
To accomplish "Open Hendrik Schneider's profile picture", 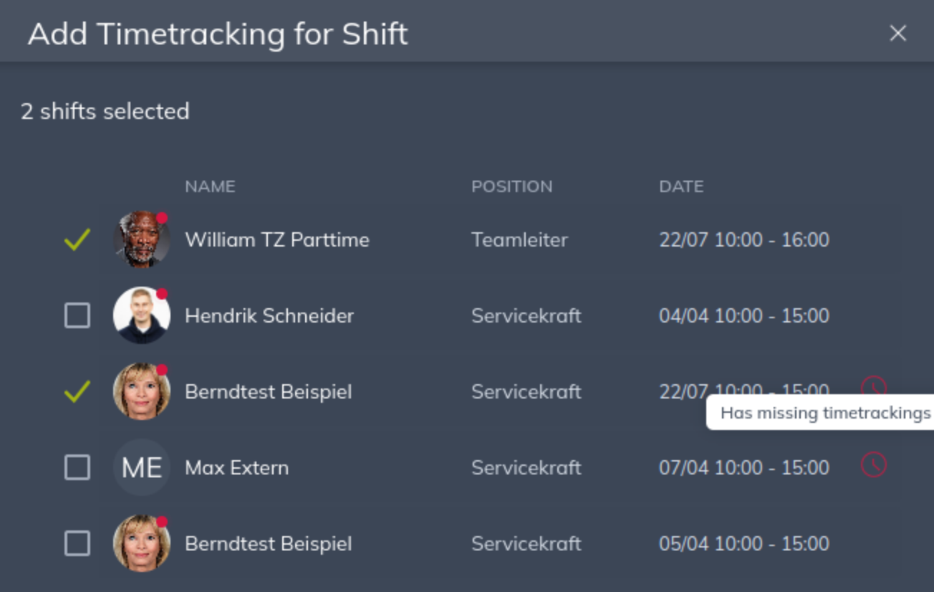I will [141, 315].
